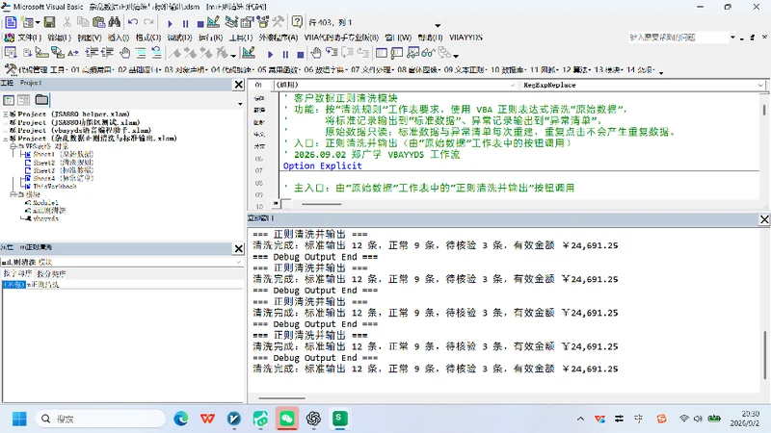This screenshot has width=771, height=433.
Task: Click the help question input field
Action: pyautogui.click(x=678, y=38)
